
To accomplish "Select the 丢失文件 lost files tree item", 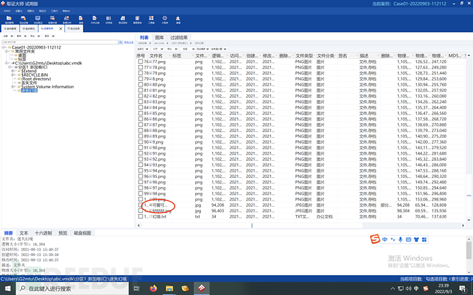I will [x=29, y=83].
